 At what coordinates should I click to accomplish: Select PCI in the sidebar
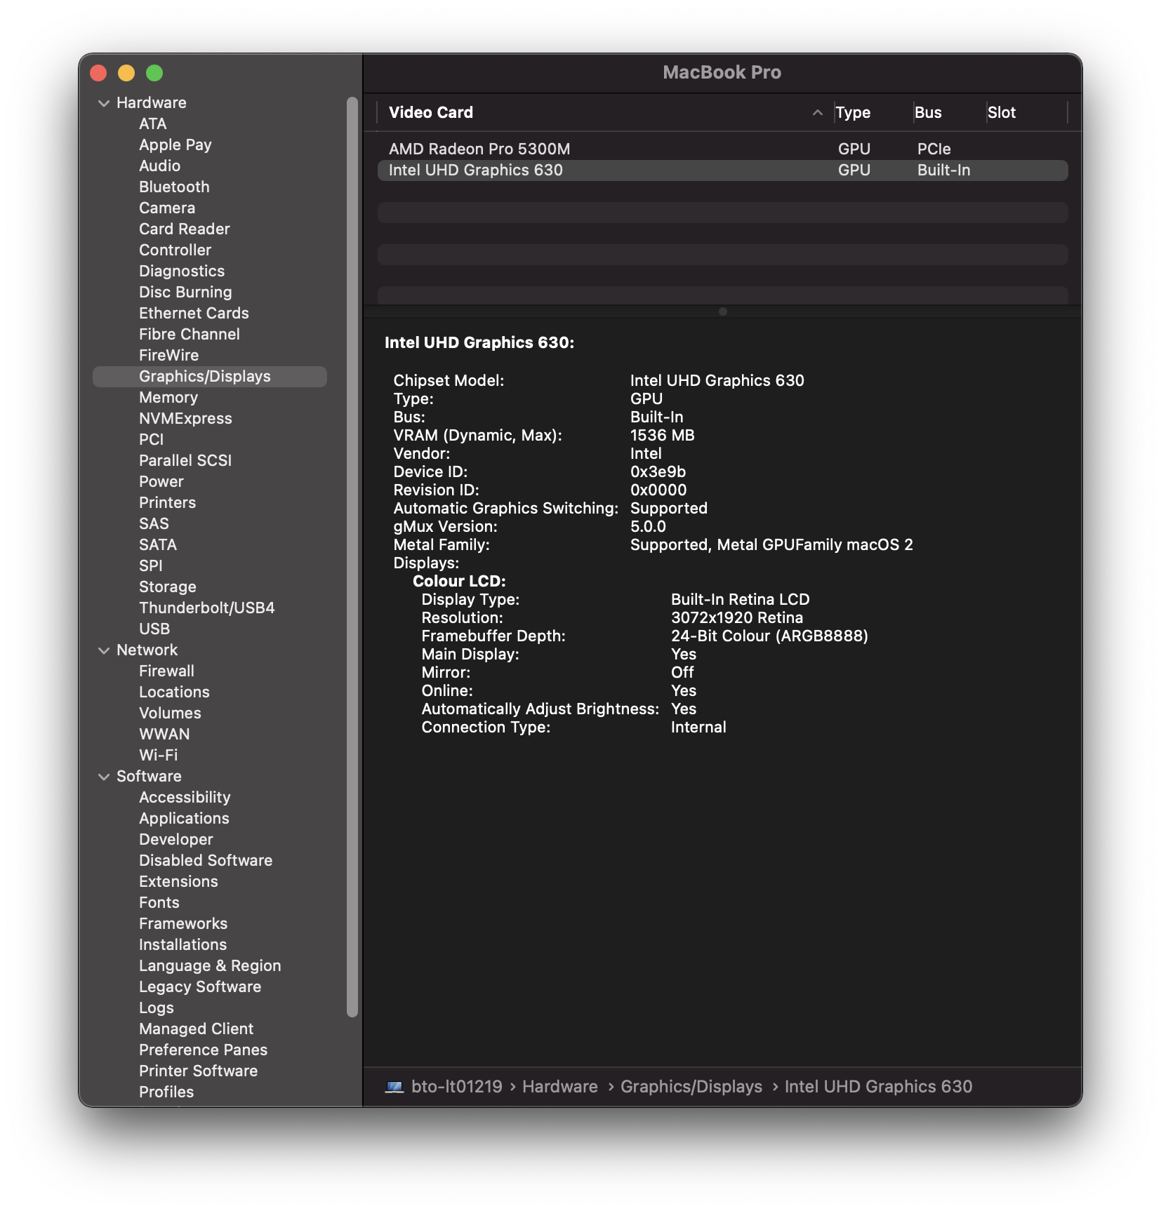[x=151, y=440]
